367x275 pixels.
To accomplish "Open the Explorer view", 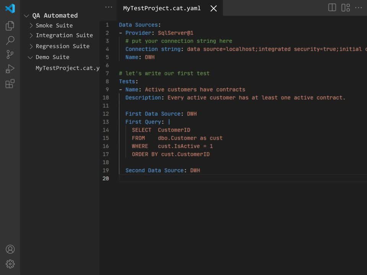I will pos(10,25).
